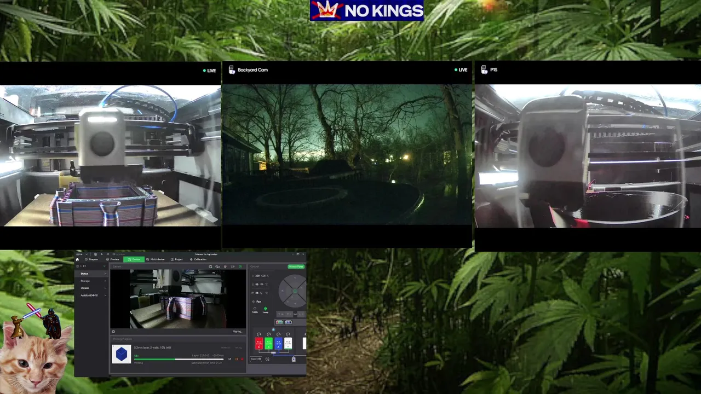The height and width of the screenshot is (394, 701).
Task: Click the Backyard Cam video feed
Action: (x=347, y=154)
